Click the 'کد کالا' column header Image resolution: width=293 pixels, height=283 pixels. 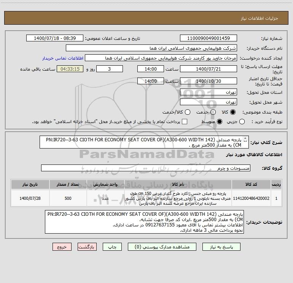tap(251, 184)
